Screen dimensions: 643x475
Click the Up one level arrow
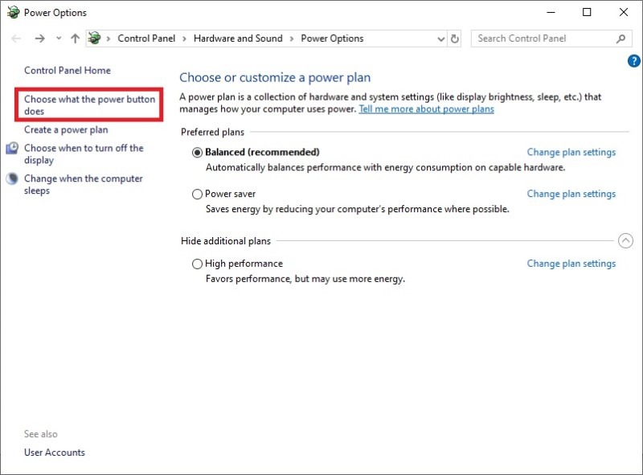75,38
